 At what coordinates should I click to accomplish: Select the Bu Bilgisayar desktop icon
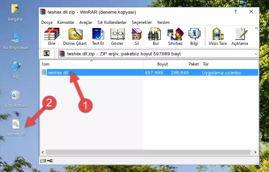pyautogui.click(x=16, y=41)
